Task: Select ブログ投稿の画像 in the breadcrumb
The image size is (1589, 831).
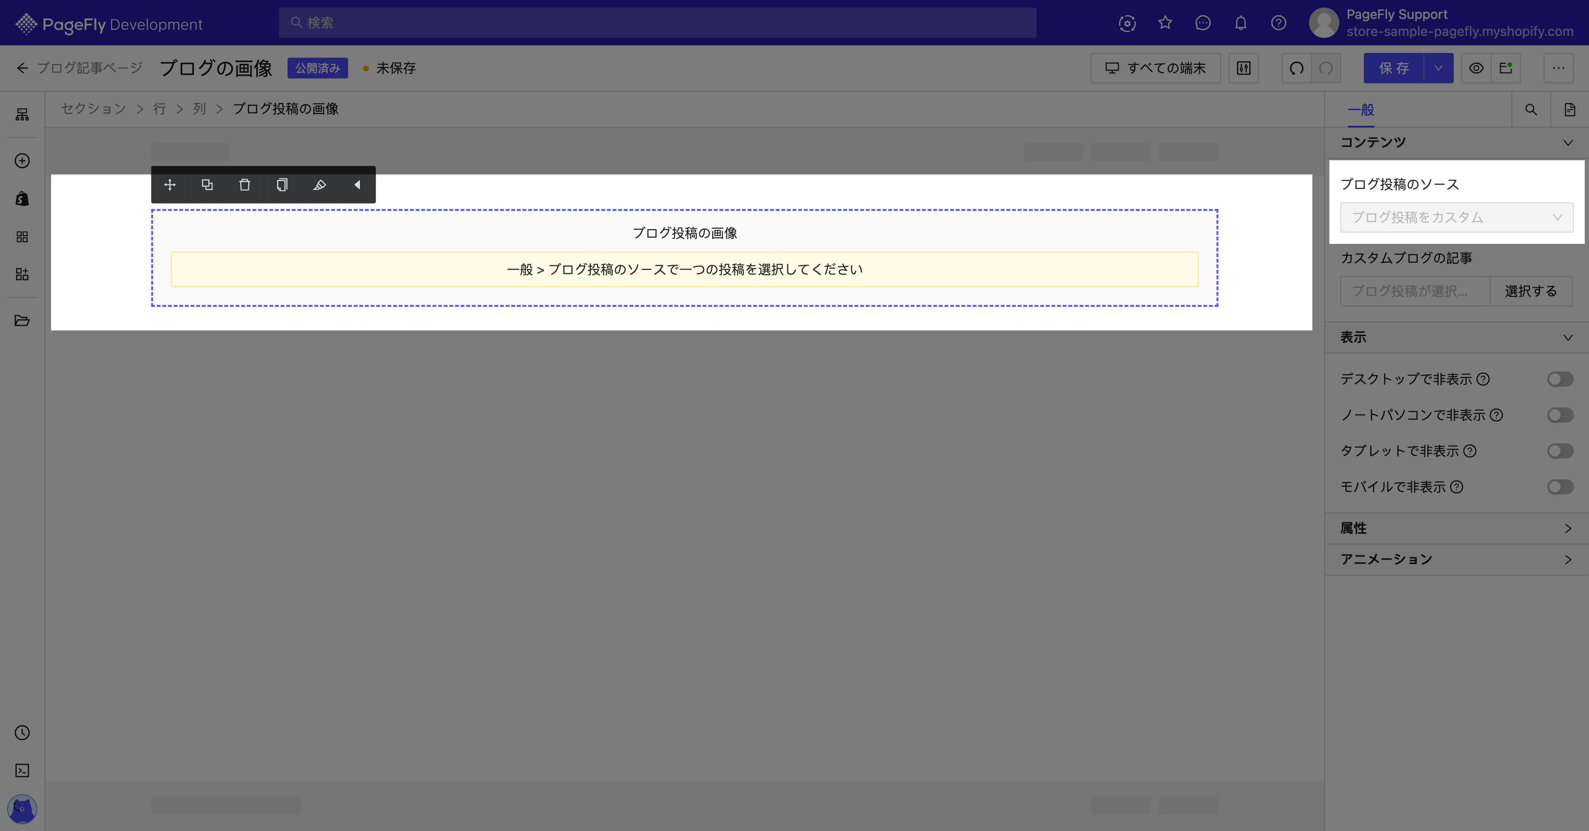Action: [x=286, y=109]
